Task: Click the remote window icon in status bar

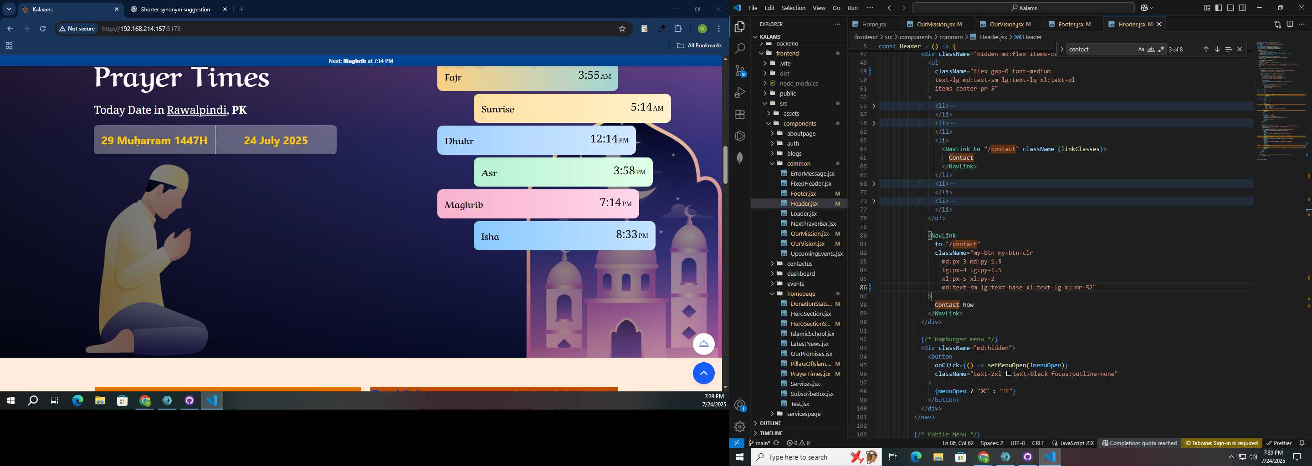Action: coord(737,443)
